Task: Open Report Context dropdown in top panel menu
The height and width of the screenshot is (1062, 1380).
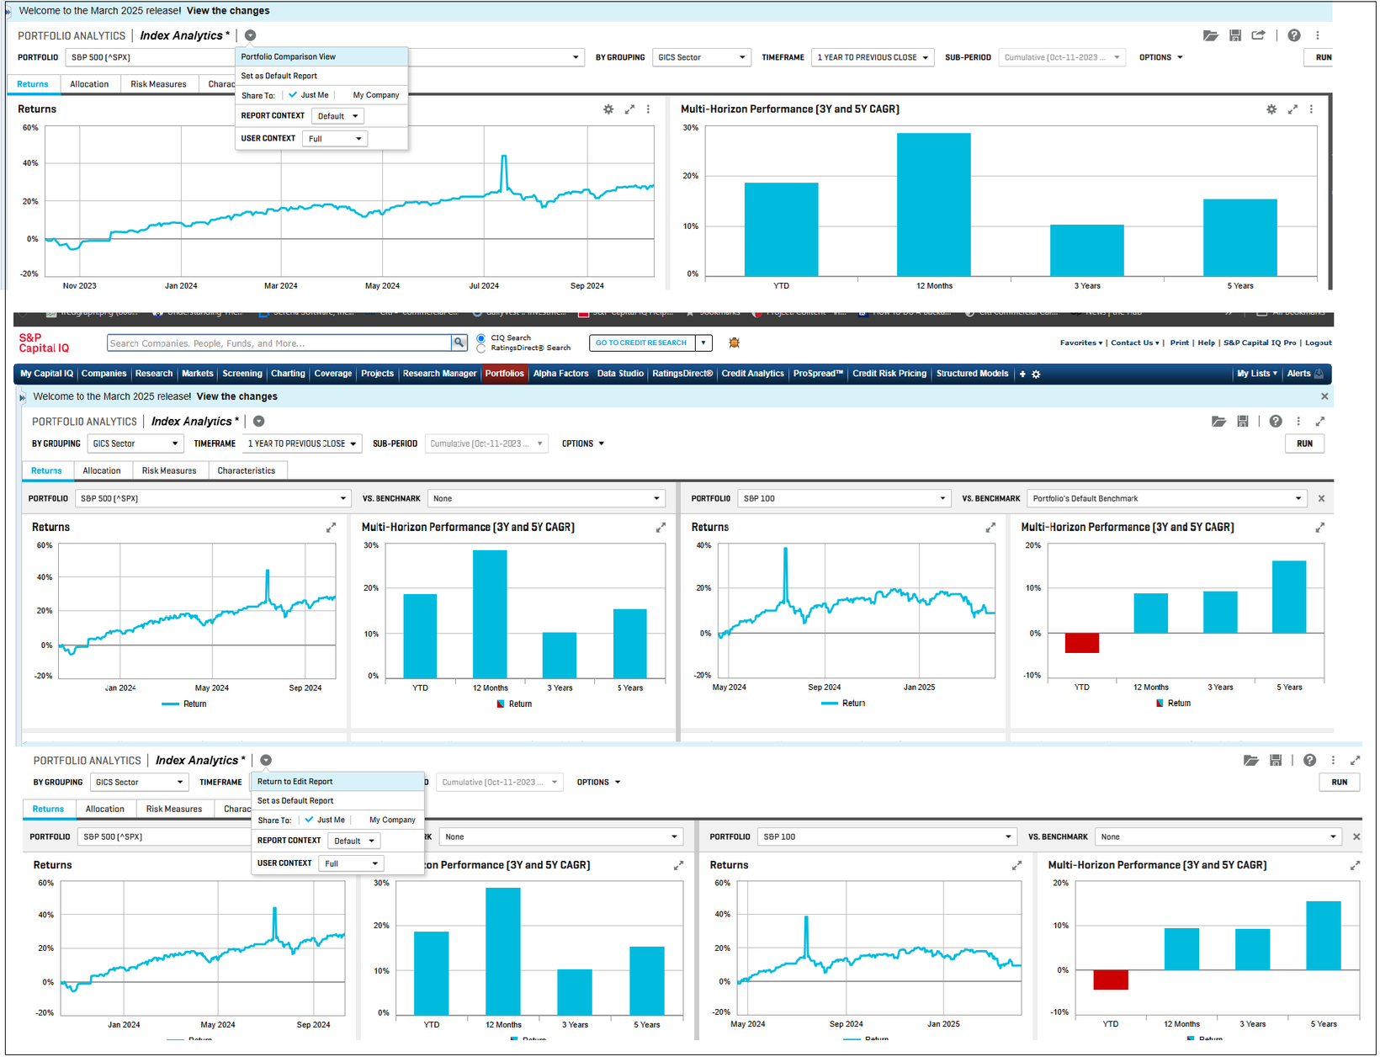Action: [x=337, y=116]
